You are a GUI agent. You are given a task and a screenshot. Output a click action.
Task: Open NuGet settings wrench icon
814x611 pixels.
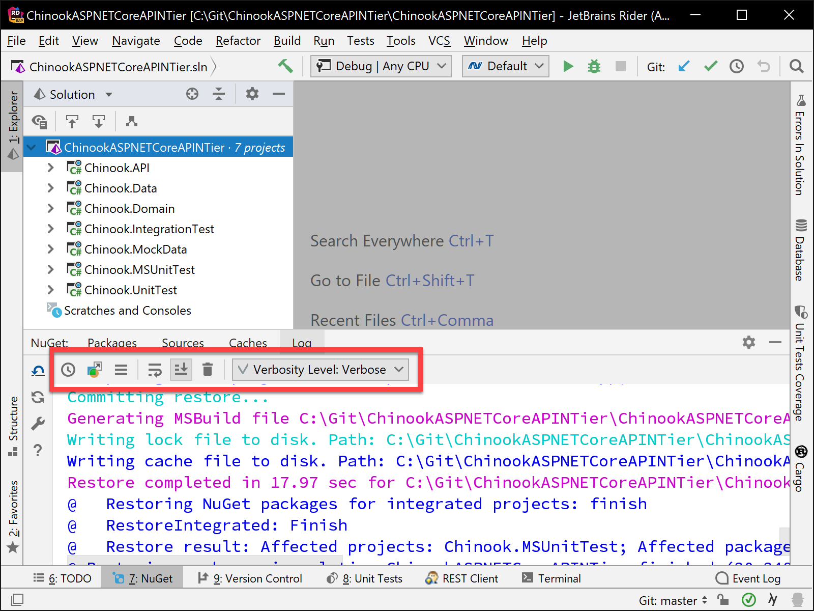click(38, 424)
